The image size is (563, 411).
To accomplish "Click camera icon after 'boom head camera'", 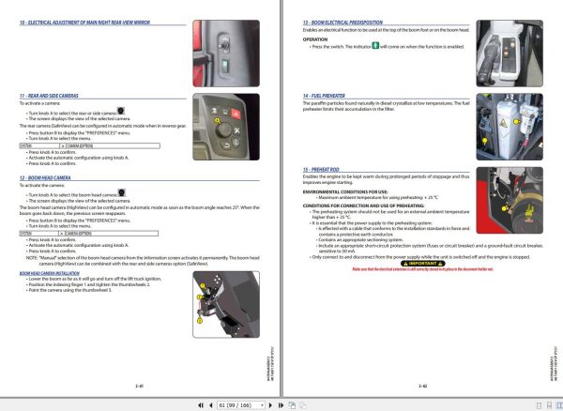I will 122,192.
